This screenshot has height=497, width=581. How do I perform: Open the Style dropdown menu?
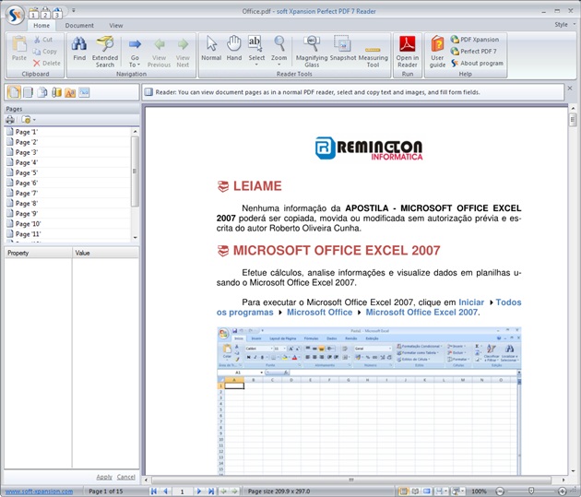tap(564, 25)
